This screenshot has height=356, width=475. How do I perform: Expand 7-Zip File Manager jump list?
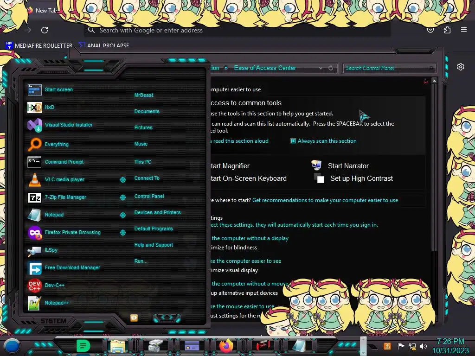tap(122, 197)
